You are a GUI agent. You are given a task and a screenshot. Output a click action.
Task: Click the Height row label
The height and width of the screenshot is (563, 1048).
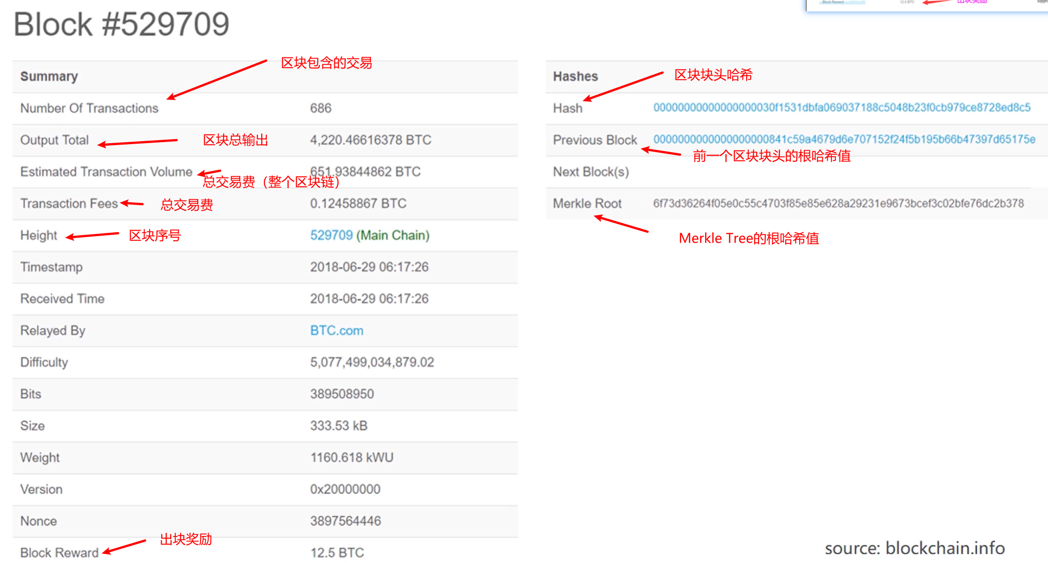point(39,235)
